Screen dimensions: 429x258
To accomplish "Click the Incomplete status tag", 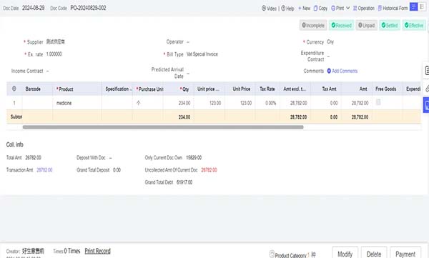I will 313,26.
